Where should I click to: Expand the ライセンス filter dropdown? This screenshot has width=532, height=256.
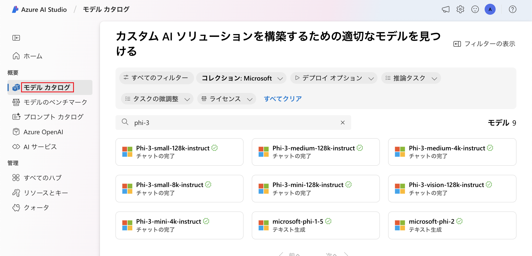pyautogui.click(x=227, y=99)
